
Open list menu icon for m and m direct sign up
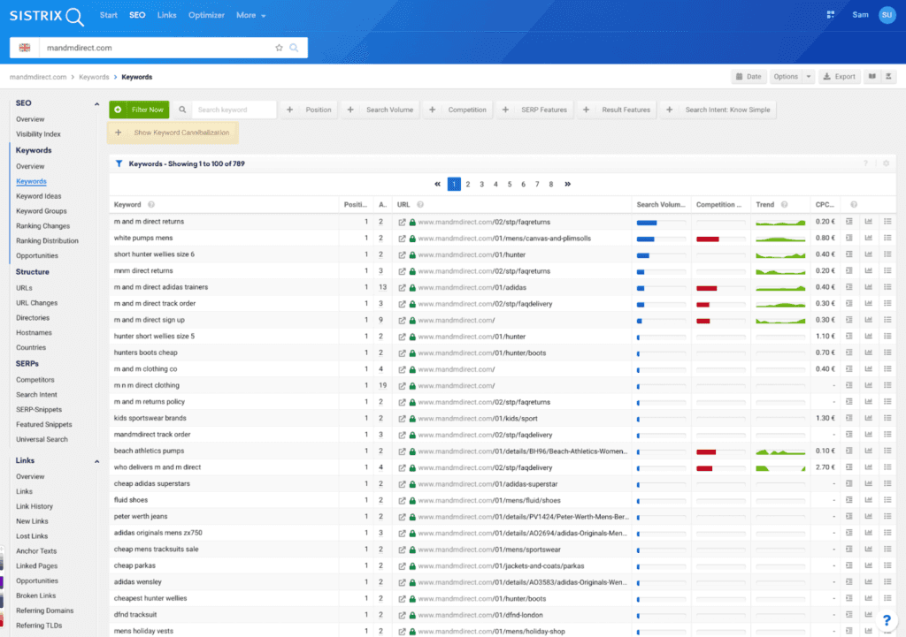point(887,320)
